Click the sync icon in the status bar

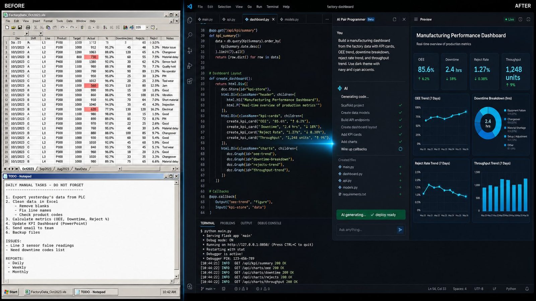[x=223, y=289]
